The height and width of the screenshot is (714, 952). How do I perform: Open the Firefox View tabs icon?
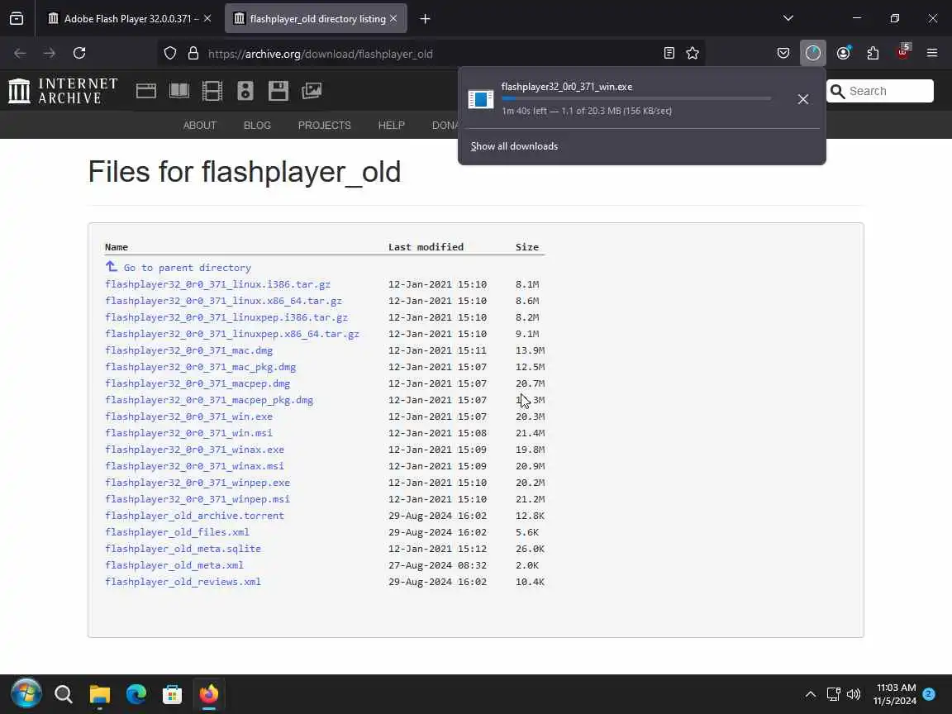pos(17,18)
